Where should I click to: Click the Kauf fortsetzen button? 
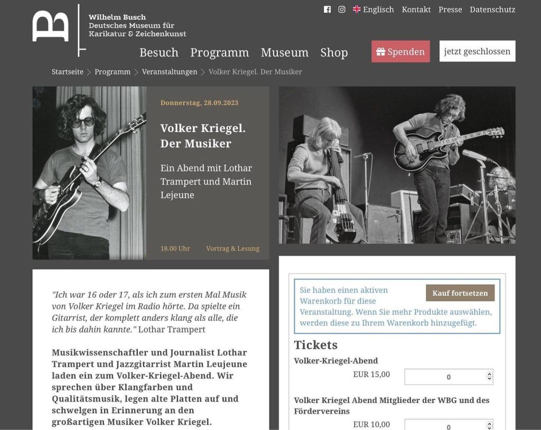(x=460, y=293)
